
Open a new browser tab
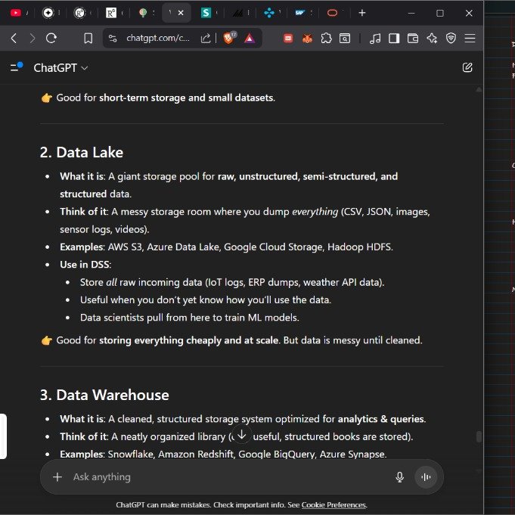point(362,13)
